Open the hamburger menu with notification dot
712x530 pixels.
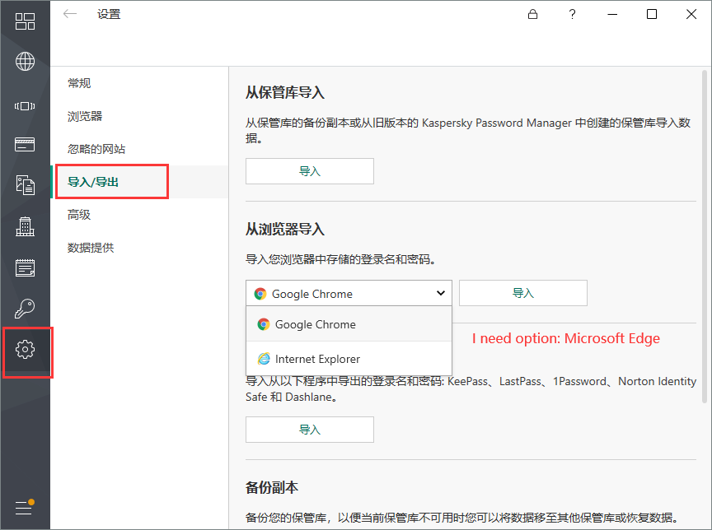coord(25,507)
